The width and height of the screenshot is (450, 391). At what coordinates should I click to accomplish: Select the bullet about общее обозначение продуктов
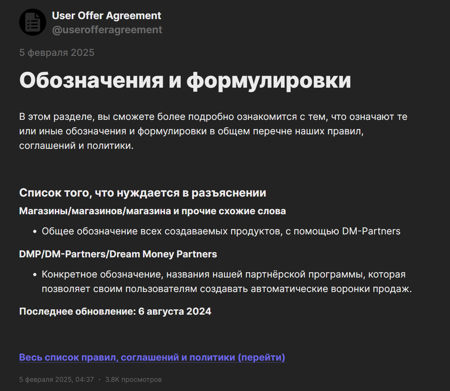coord(221,231)
